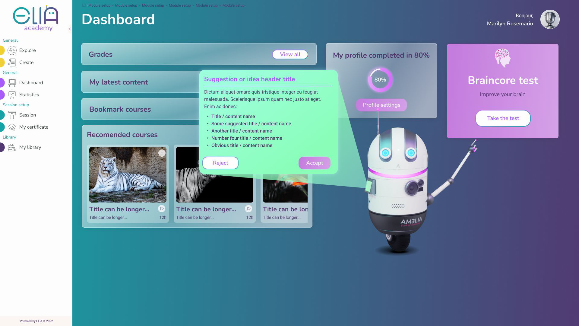Select the last Module setup breadcrumb
The image size is (579, 326).
click(x=233, y=5)
